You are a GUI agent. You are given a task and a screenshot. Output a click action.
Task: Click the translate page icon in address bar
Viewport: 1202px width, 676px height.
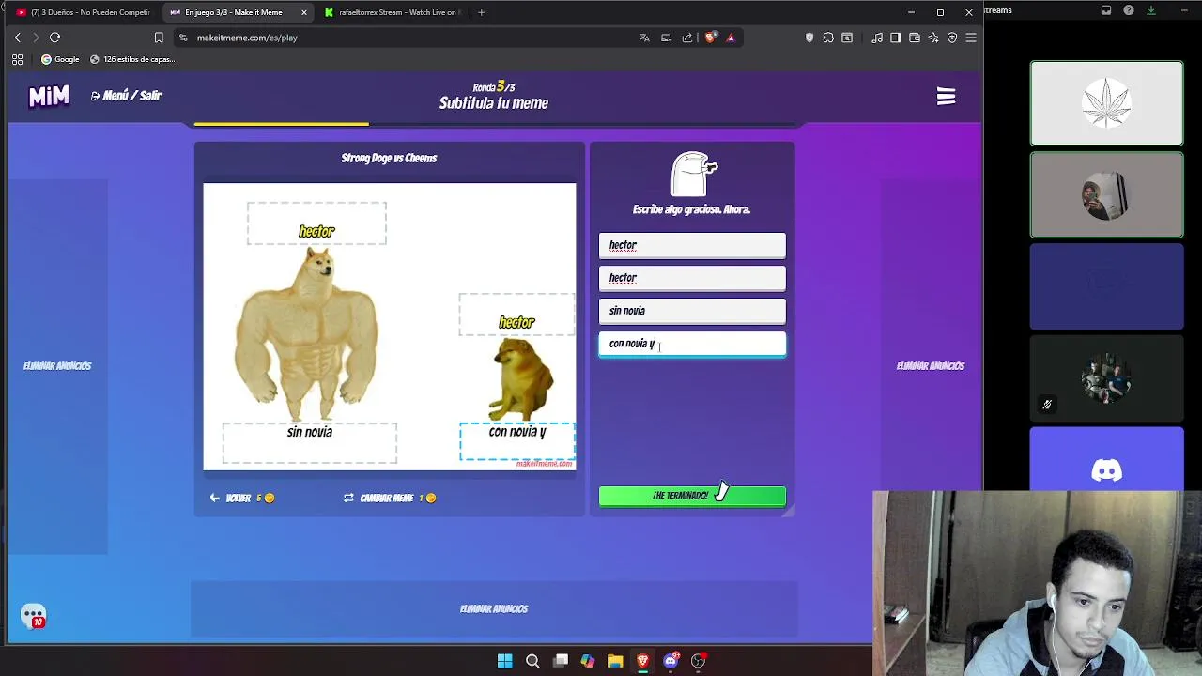coord(644,38)
